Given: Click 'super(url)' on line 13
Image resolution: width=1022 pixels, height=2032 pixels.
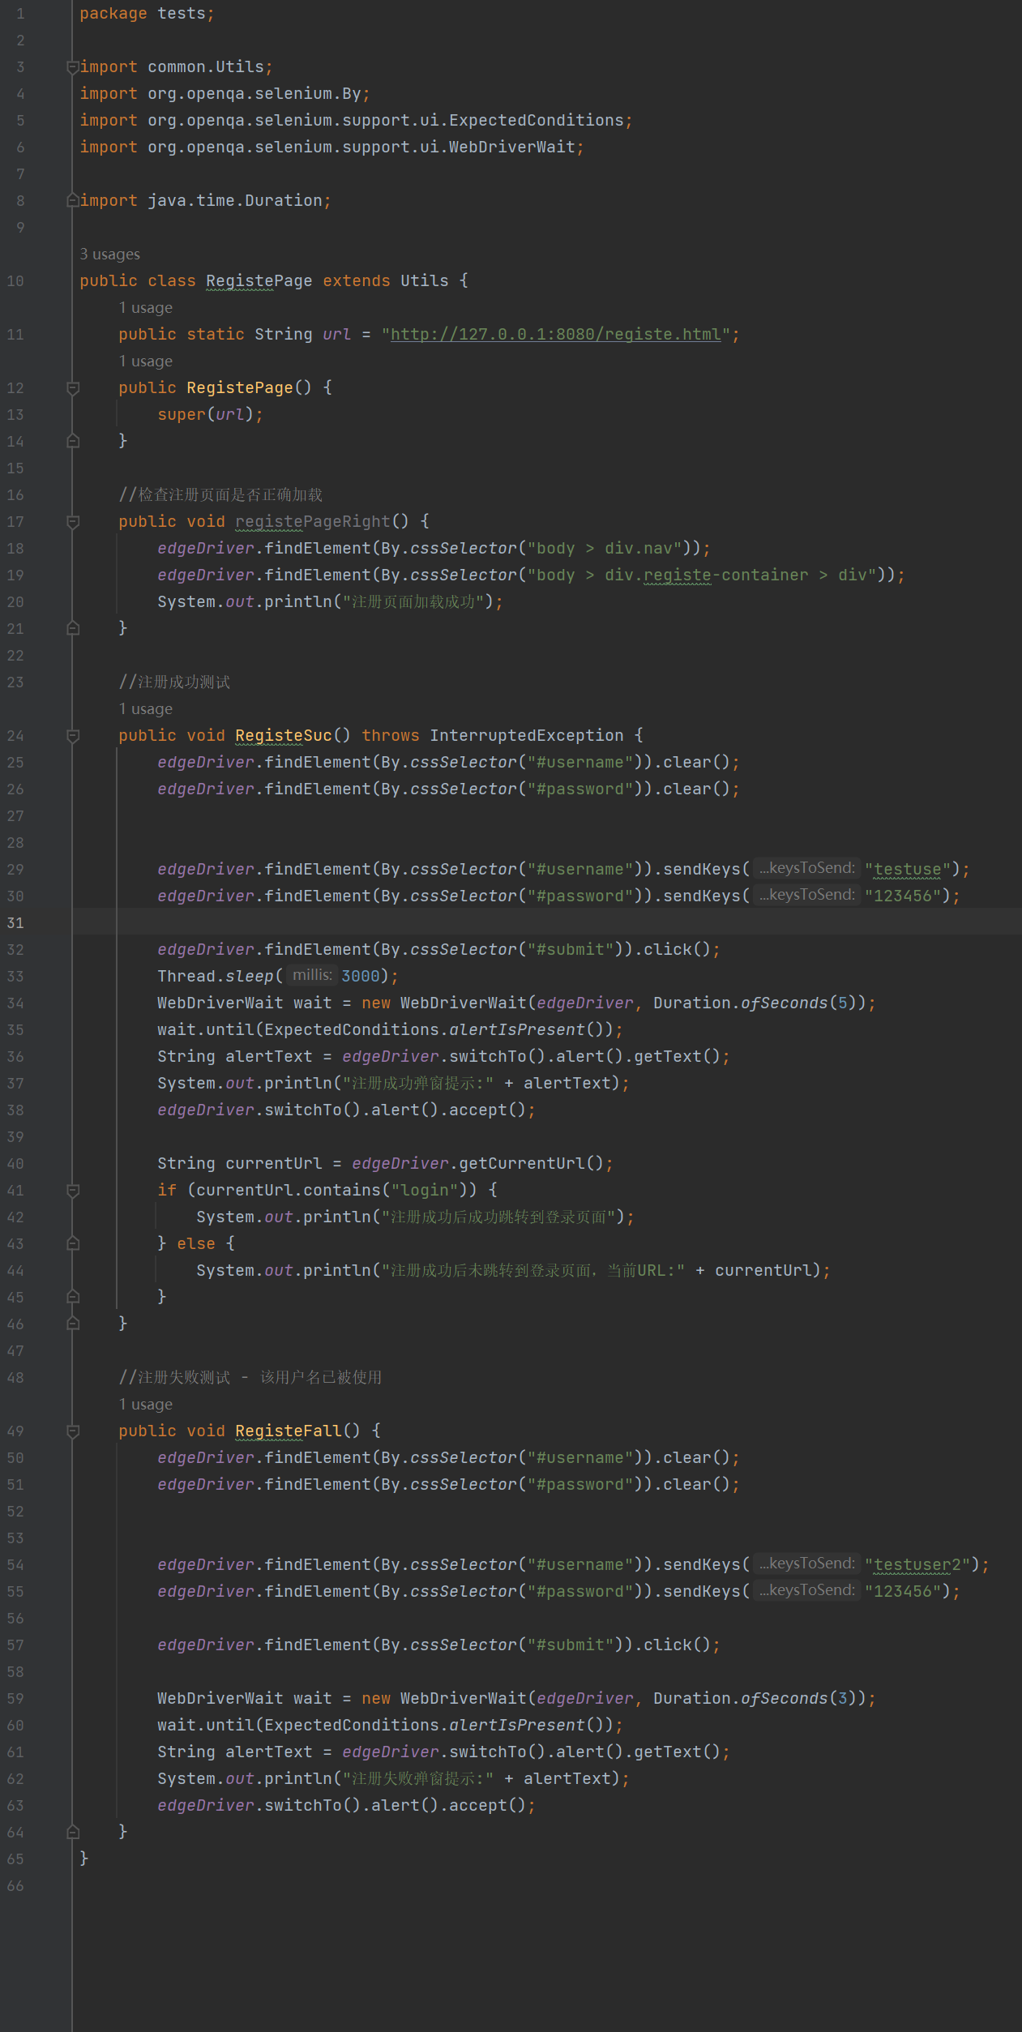Looking at the screenshot, I should click(206, 415).
